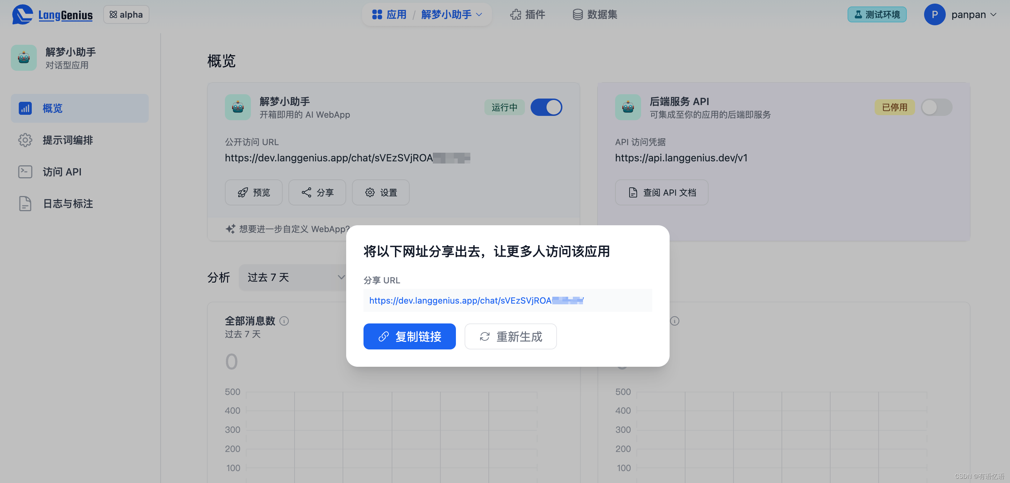This screenshot has width=1010, height=483.
Task: Click the 分享 share icon button
Action: point(318,191)
